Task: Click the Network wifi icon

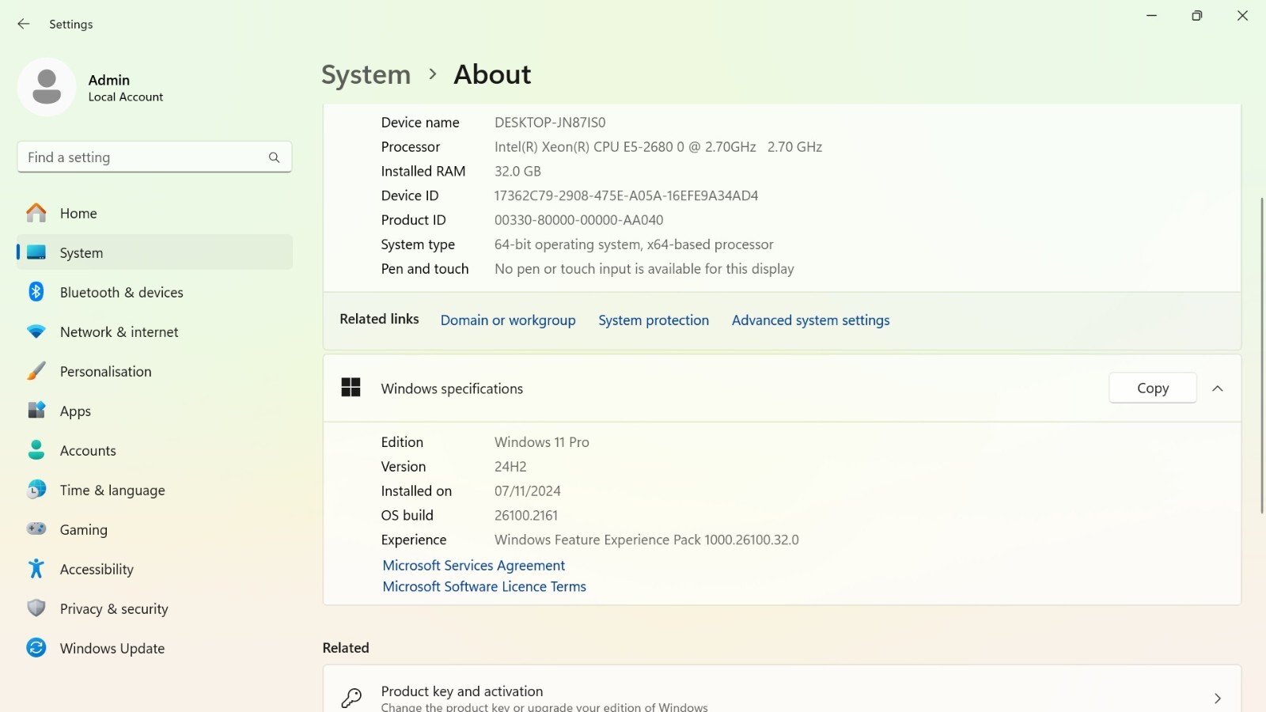Action: (36, 331)
